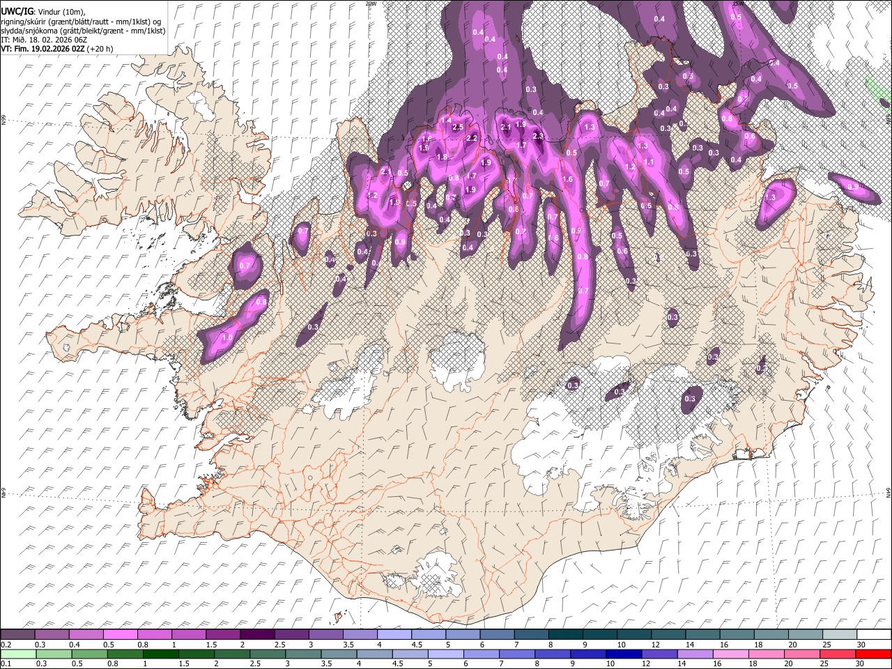892x669 pixels.
Task: Select the 'VT: Fim. 19.02.2026 02Z (+20 h)' line
Action: [57, 49]
